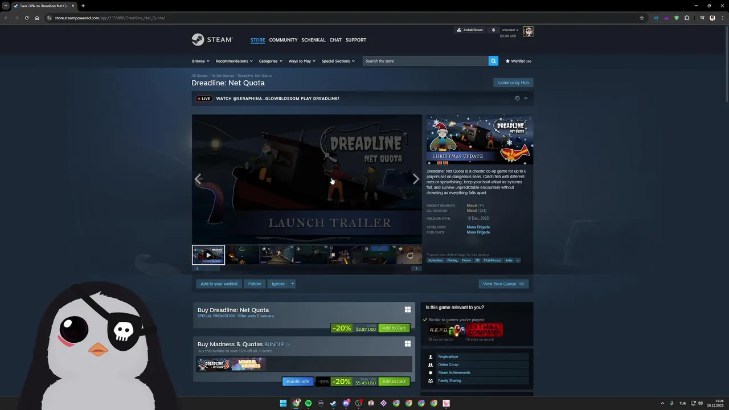Collapse the live broadcast section chevron
Screen dimensions: 729x410
(526, 99)
